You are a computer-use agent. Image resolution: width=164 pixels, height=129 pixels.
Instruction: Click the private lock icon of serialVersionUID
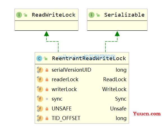tap(47, 70)
